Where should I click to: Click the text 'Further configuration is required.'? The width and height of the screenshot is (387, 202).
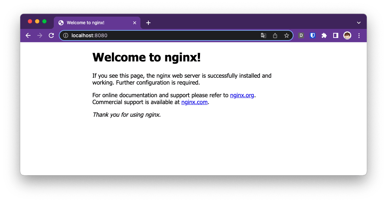tap(158, 83)
